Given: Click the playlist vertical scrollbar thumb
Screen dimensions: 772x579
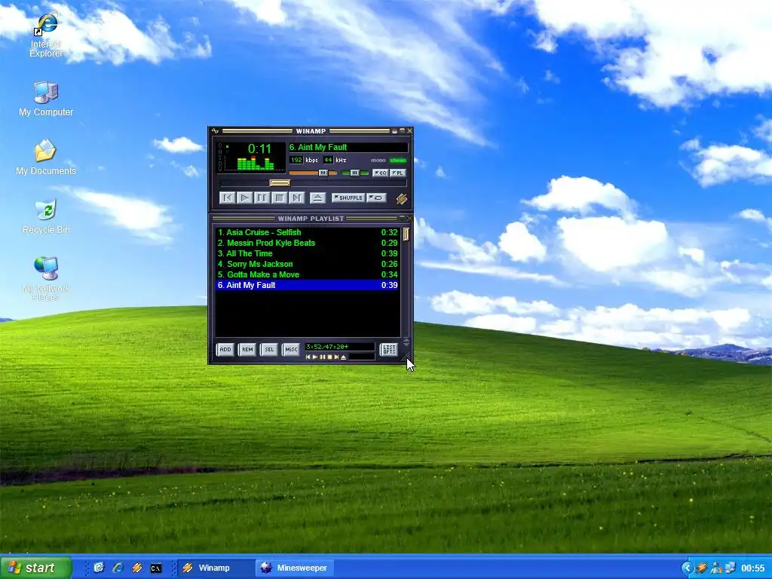Looking at the screenshot, I should click(x=406, y=234).
